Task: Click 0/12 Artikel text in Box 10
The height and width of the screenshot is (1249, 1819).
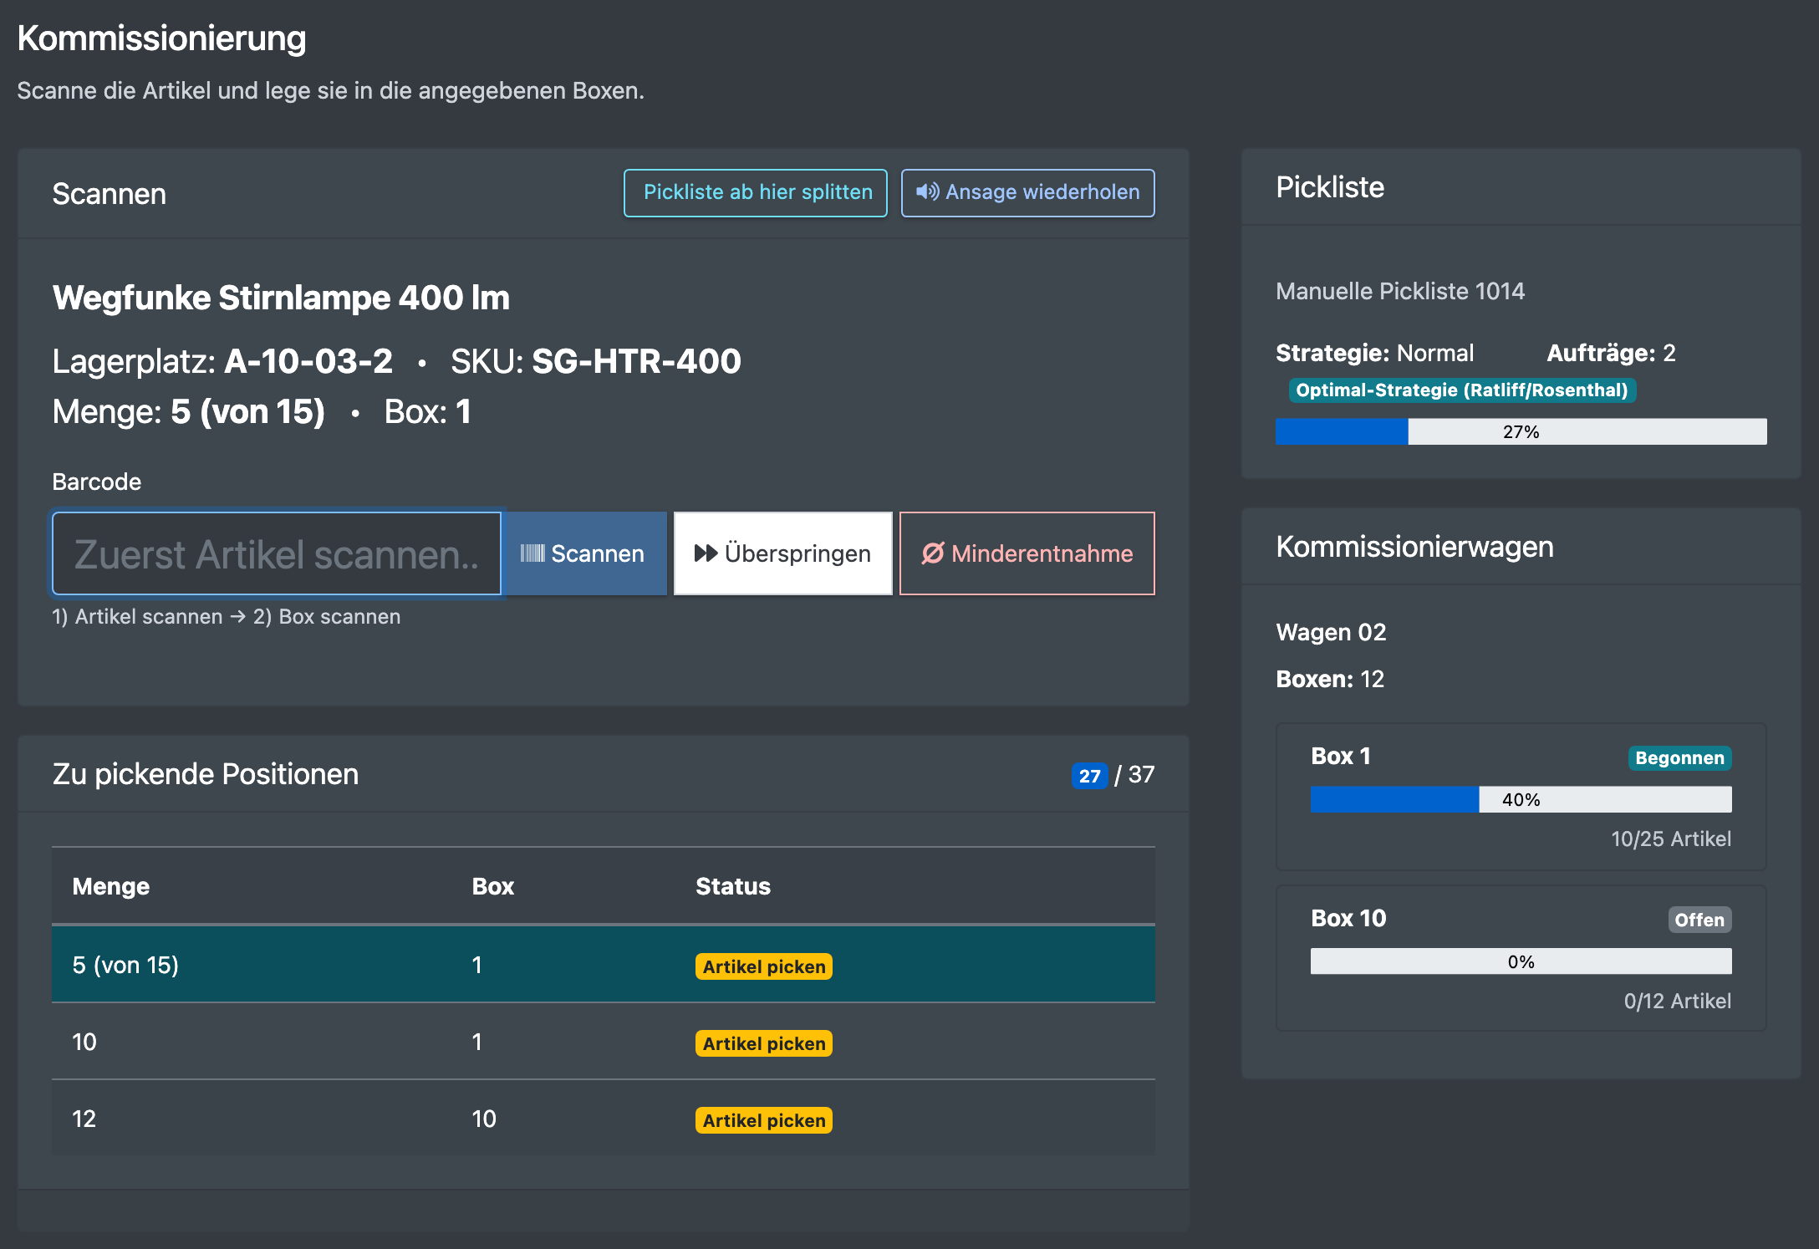Action: click(x=1678, y=1001)
